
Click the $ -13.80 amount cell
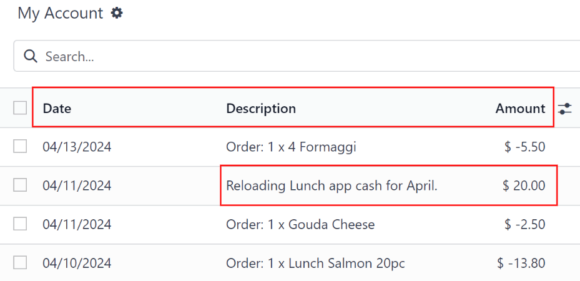(x=521, y=264)
